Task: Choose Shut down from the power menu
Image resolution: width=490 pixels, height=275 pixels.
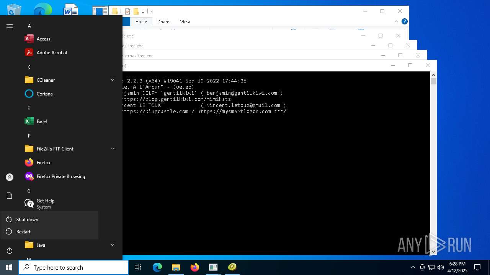Action: [x=49, y=220]
